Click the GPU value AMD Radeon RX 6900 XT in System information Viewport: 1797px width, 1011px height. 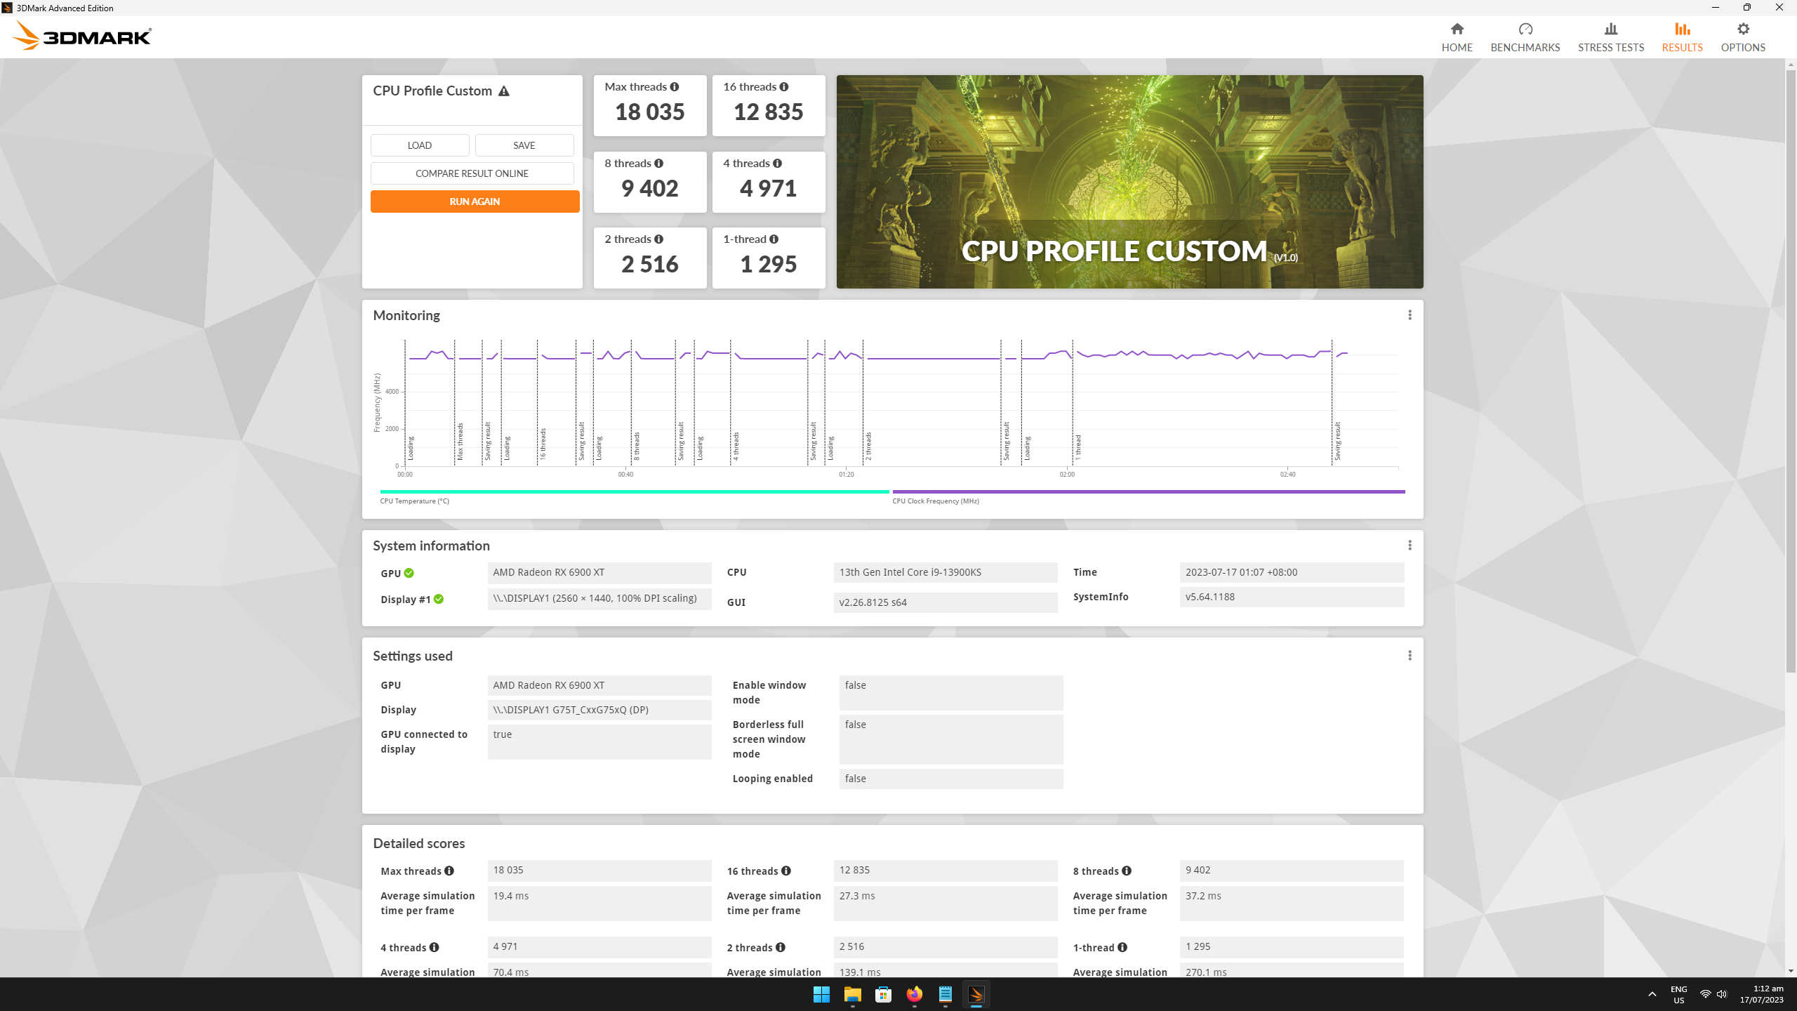[599, 573]
